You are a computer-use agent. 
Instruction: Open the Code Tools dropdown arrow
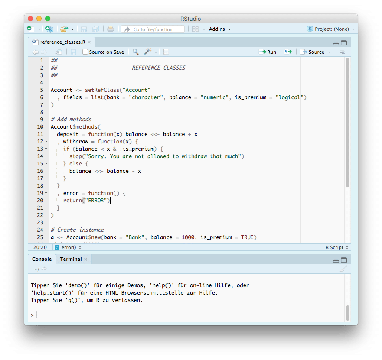[156, 52]
